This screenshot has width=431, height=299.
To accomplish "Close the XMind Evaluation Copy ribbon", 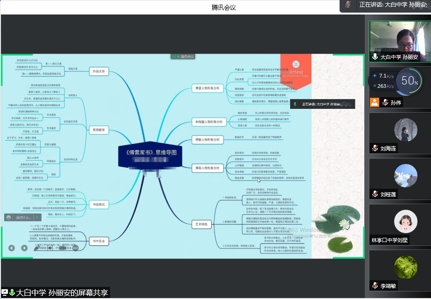I will click(x=295, y=64).
